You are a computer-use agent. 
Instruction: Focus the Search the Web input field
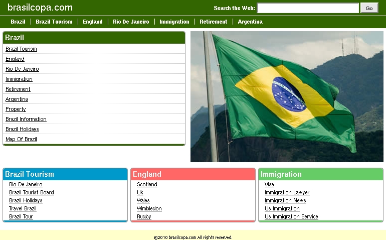[308, 8]
